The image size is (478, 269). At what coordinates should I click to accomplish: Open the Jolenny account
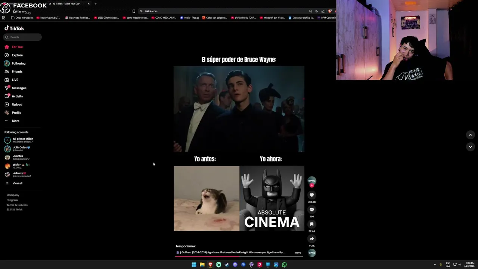click(18, 174)
